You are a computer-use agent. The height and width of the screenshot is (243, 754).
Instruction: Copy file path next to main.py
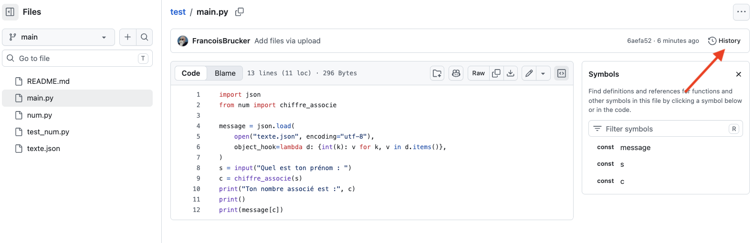pos(240,12)
